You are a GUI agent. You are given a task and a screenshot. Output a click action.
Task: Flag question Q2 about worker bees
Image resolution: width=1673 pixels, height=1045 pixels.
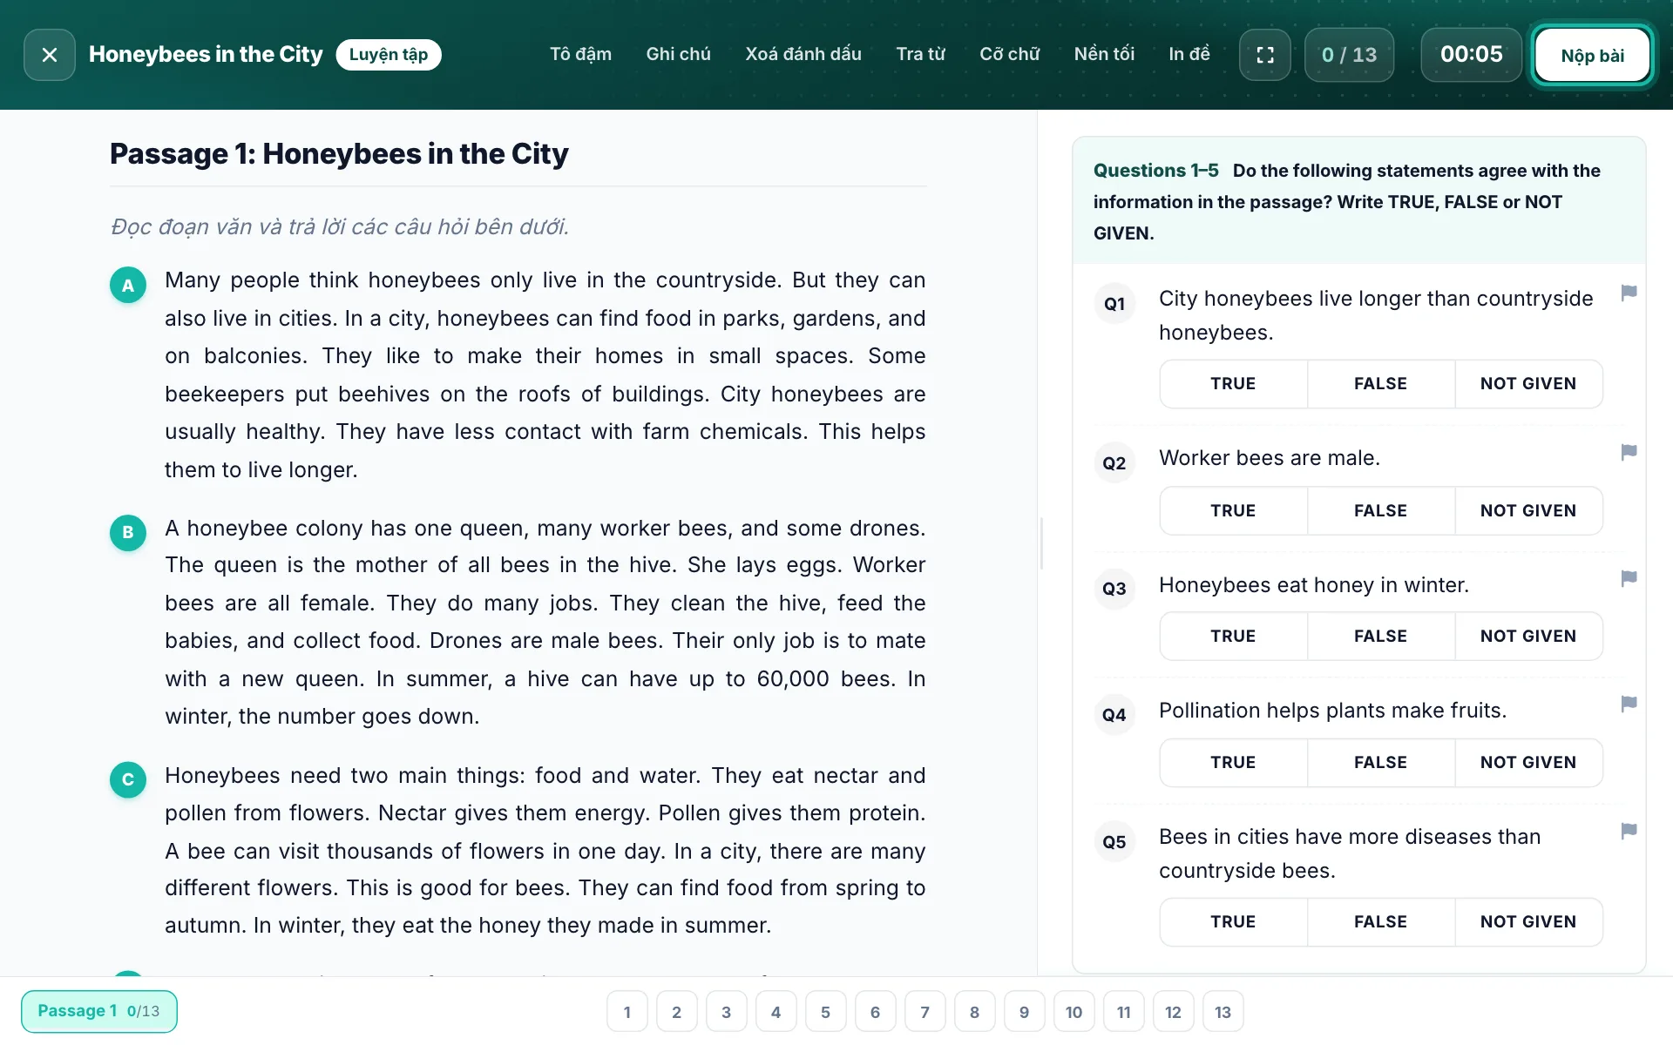pos(1629,452)
